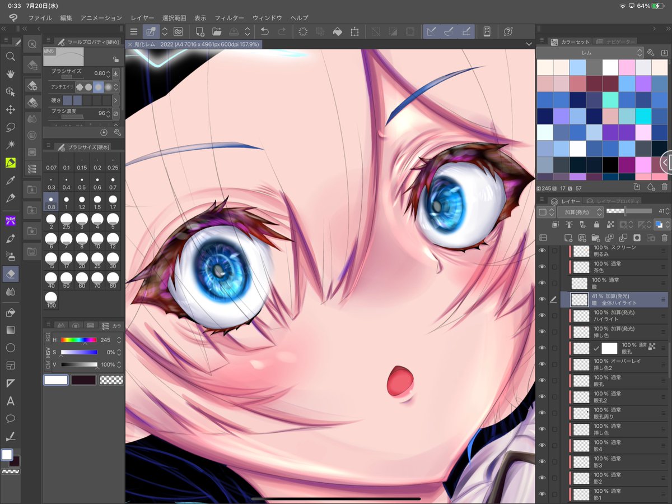Select the Auto select magic wand tool
672x504 pixels.
click(10, 145)
